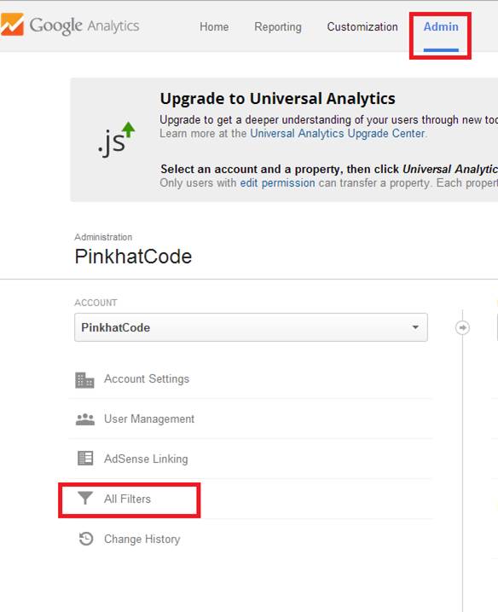Image resolution: width=498 pixels, height=612 pixels.
Task: Click the AdSense Linking table icon
Action: tap(85, 459)
